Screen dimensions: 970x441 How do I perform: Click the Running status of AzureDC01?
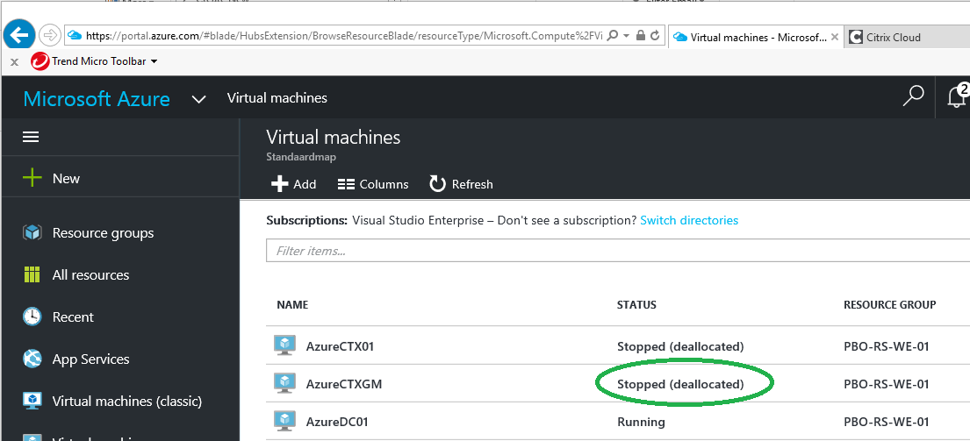641,423
